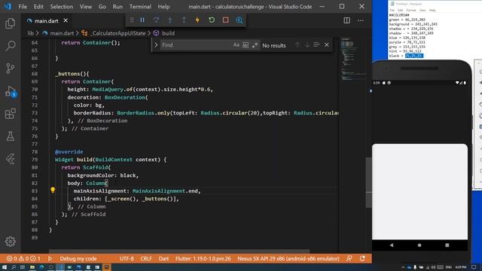482x271 pixels.
Task: Expand the Replace field in Find widget
Action: [x=156, y=45]
